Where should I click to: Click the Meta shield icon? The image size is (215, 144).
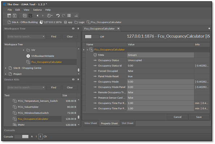tap(95, 55)
